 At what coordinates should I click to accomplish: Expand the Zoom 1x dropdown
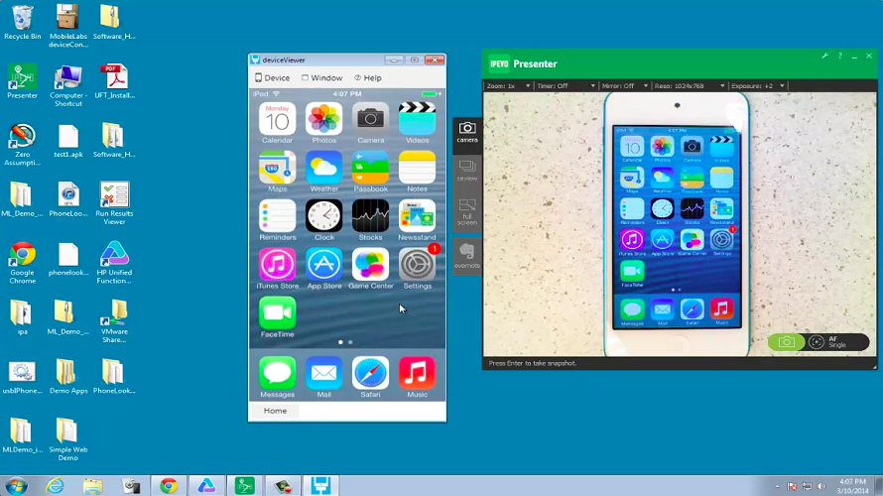point(507,86)
